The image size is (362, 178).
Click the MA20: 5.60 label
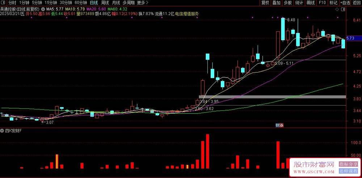point(96,9)
